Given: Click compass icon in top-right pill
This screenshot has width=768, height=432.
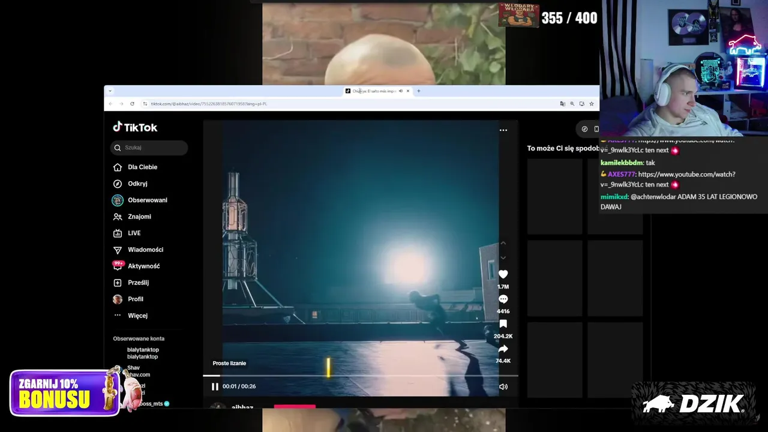Looking at the screenshot, I should (584, 129).
